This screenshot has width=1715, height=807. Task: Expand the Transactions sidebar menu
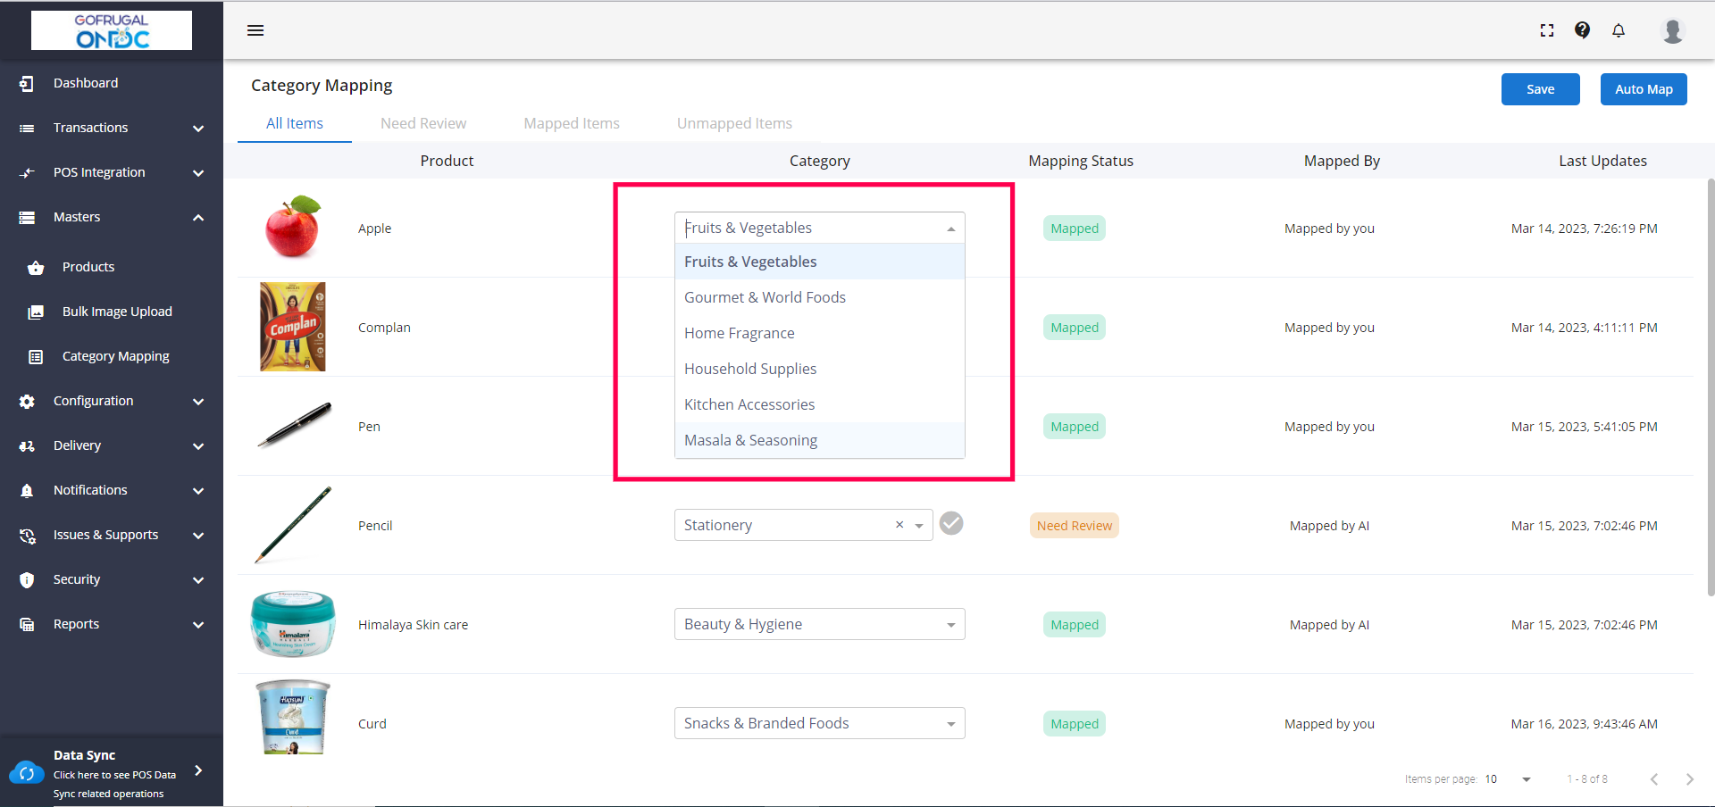coord(198,129)
